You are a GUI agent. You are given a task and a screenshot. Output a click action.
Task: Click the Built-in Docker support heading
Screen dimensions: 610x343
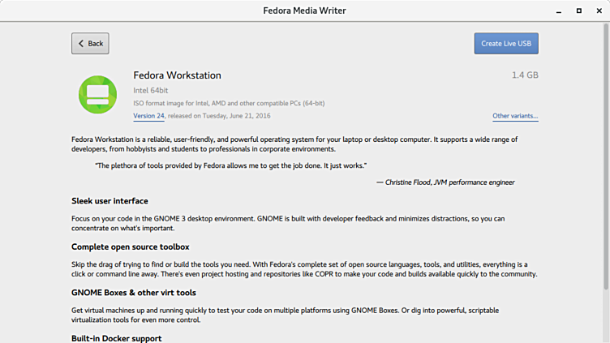pos(116,338)
